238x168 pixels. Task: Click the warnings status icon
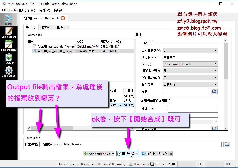[x=131, y=164]
